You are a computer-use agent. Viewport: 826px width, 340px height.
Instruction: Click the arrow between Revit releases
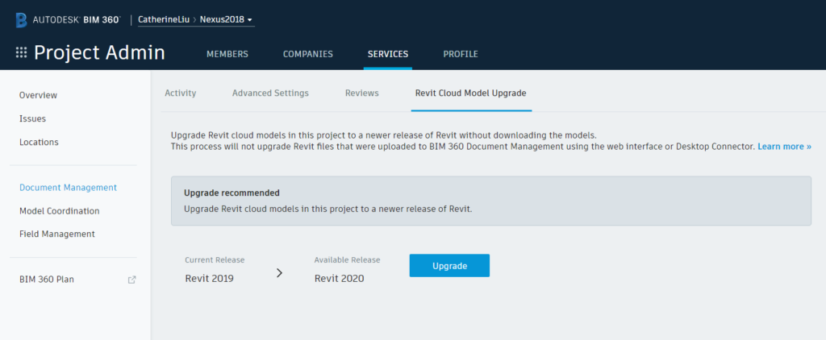(x=280, y=273)
